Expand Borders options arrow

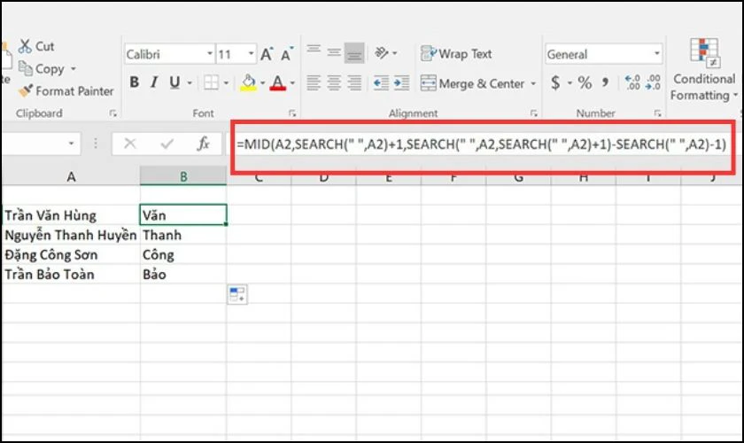click(226, 83)
